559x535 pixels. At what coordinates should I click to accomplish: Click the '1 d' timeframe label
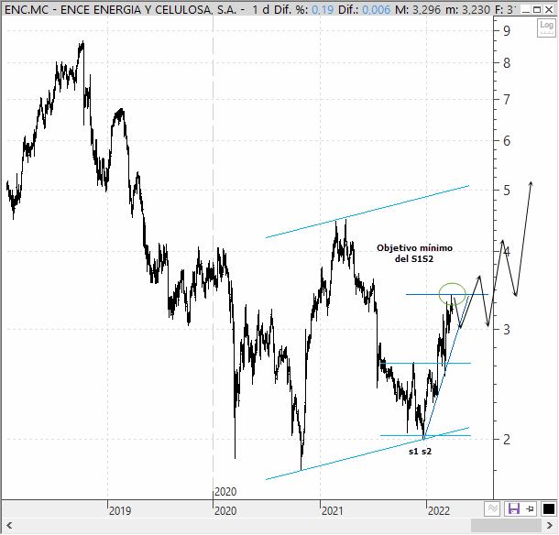[260, 10]
